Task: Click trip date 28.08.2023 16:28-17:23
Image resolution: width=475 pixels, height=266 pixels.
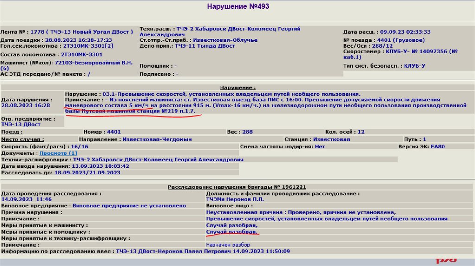Action: [x=78, y=40]
